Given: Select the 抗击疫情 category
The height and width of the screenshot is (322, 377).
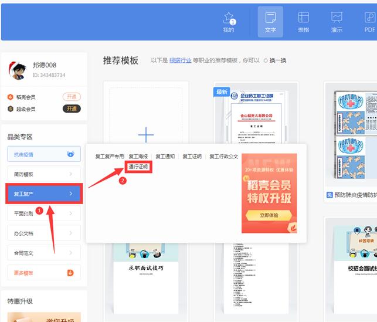Looking at the screenshot, I should pyautogui.click(x=44, y=154).
